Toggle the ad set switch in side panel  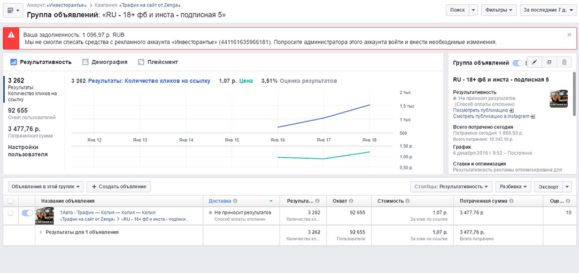(x=518, y=63)
